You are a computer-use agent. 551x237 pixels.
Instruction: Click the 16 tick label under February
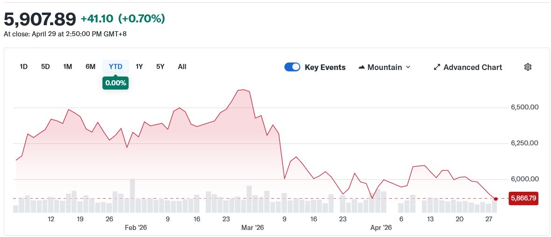(x=197, y=219)
